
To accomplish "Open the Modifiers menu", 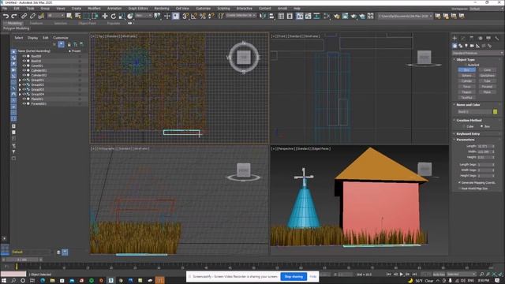I will click(x=94, y=9).
